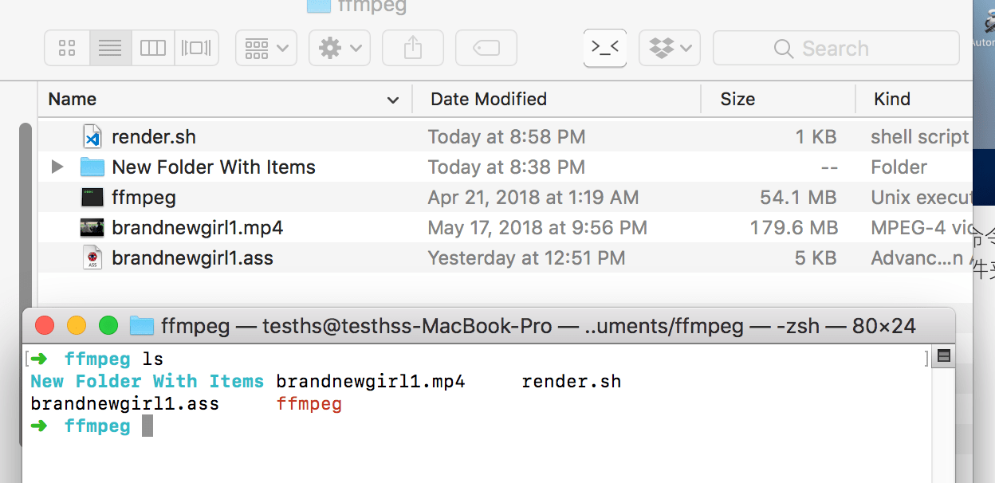The width and height of the screenshot is (995, 483).
Task: Click the Today at 8:58 PM date cell
Action: tap(506, 137)
